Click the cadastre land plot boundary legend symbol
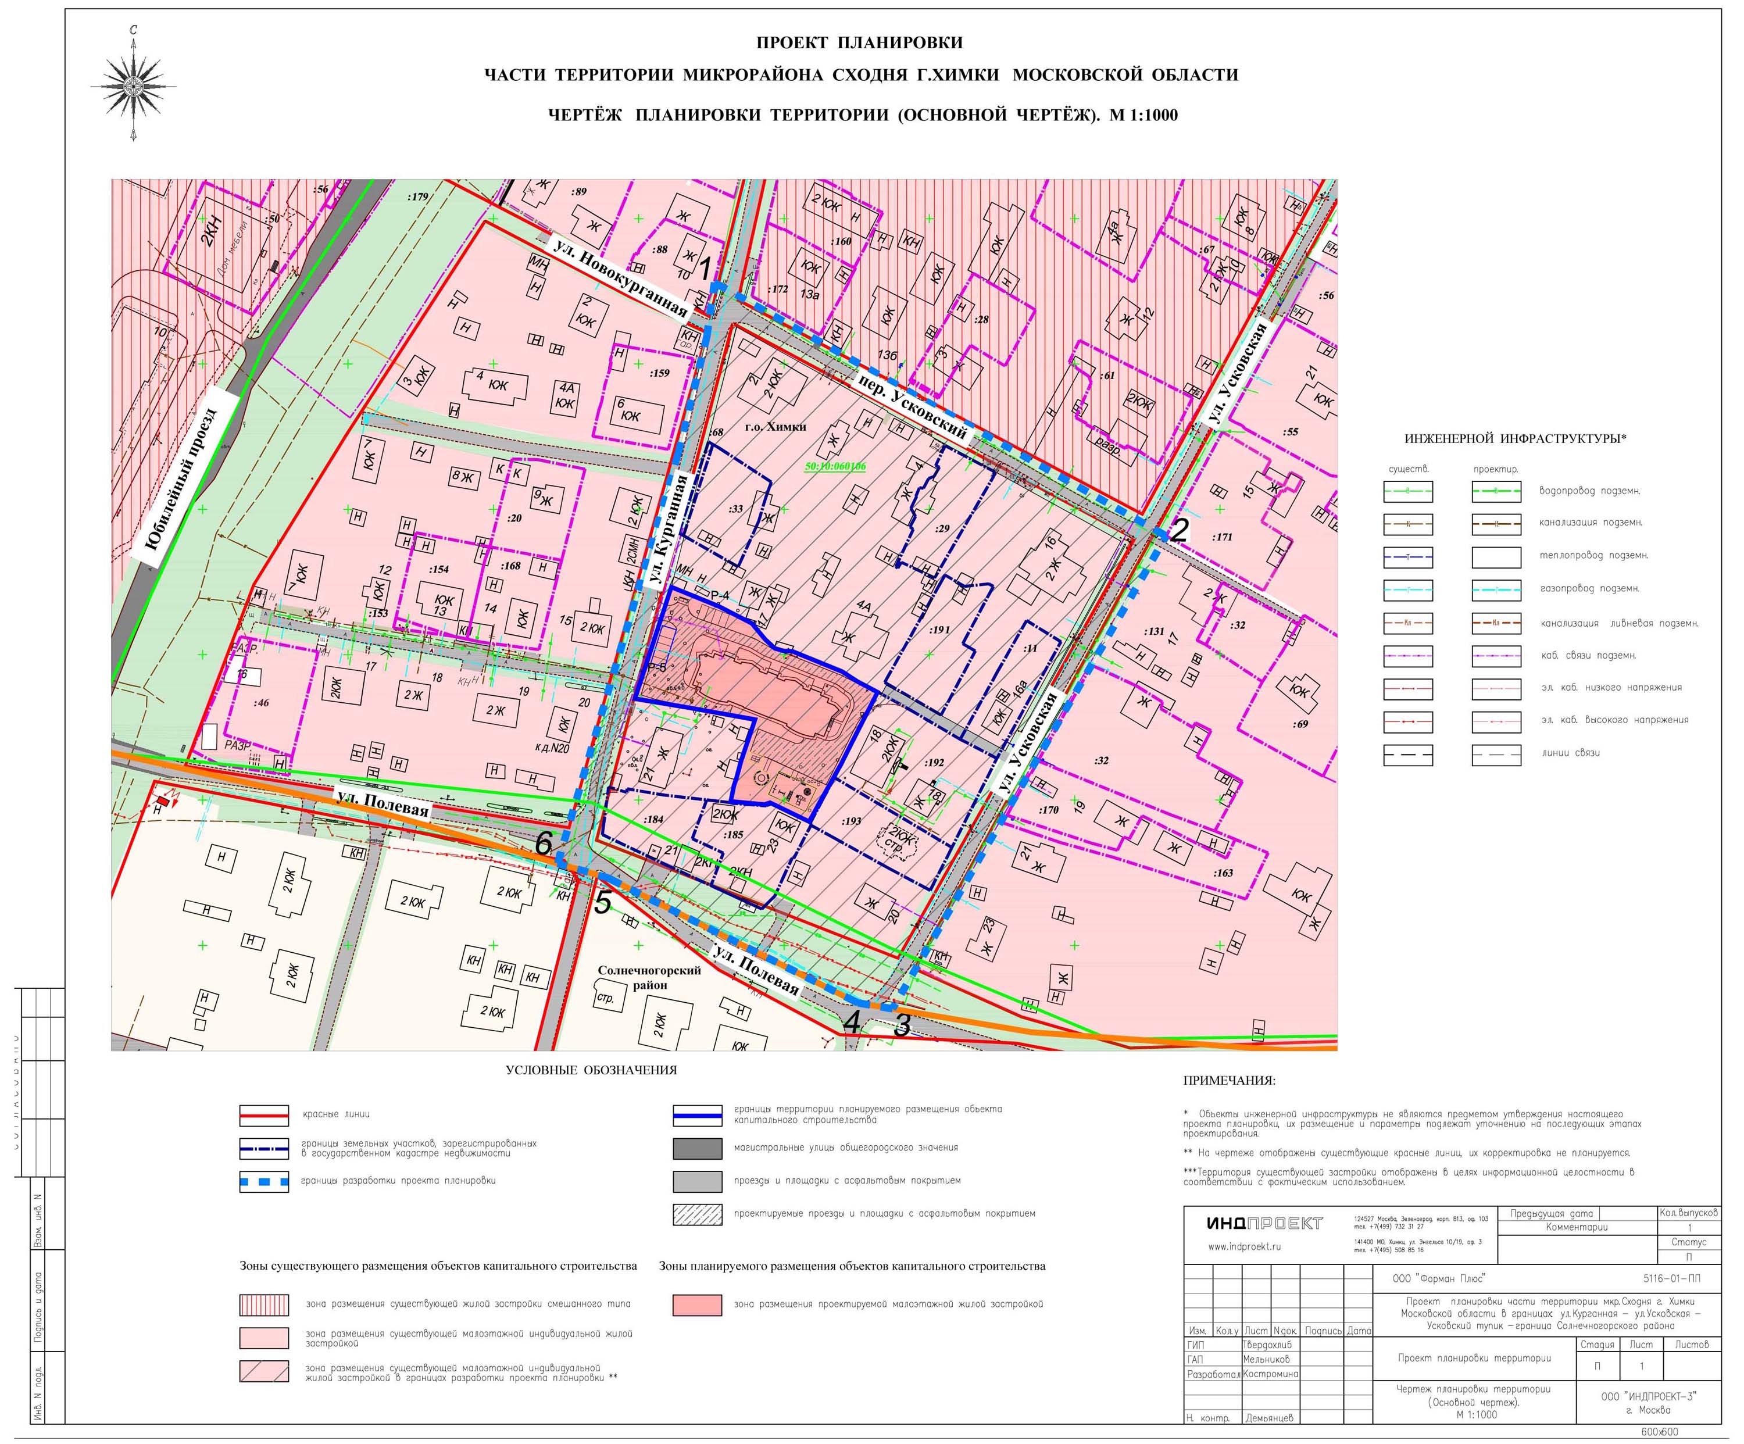The width and height of the screenshot is (1744, 1444). (x=264, y=1148)
